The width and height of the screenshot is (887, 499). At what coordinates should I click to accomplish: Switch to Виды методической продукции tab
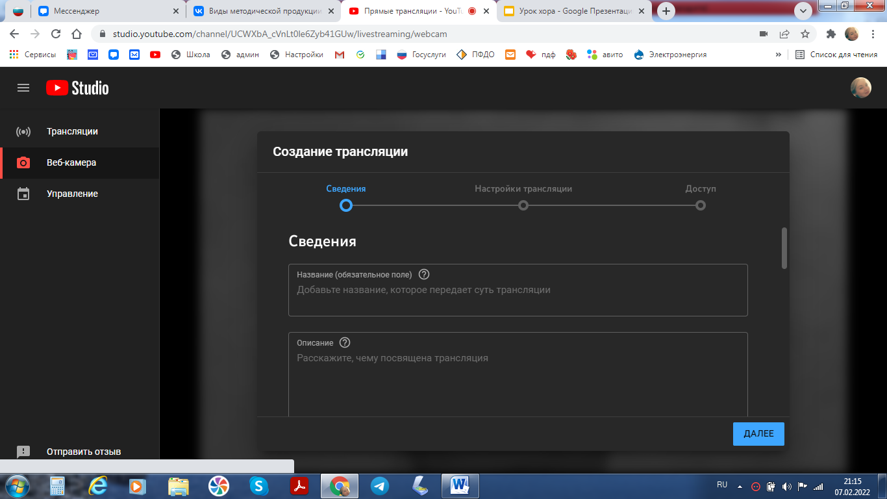(x=265, y=11)
